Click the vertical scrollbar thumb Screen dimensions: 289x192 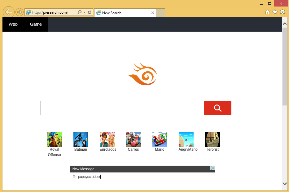[285, 66]
